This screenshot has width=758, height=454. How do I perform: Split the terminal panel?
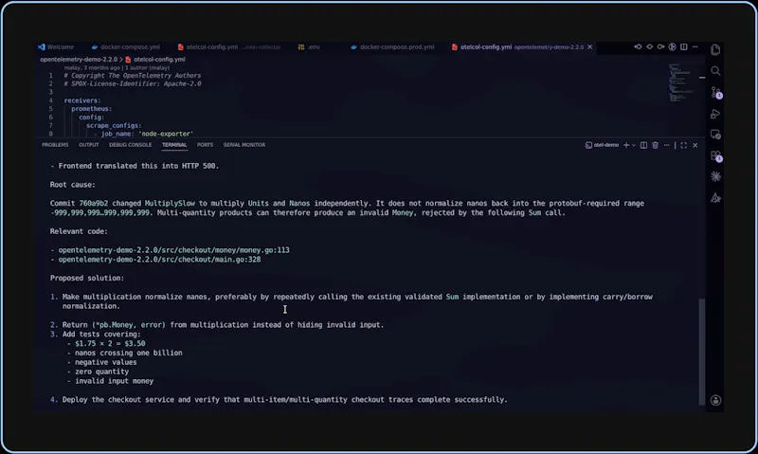643,145
